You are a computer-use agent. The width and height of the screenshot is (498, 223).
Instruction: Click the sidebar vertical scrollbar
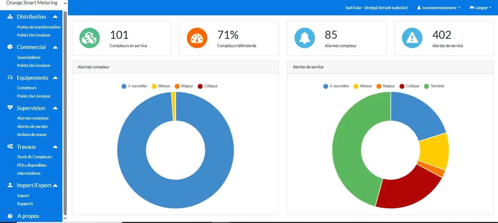click(65, 113)
